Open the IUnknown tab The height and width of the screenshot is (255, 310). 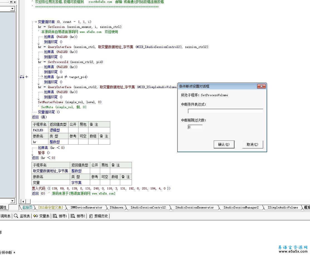[116, 207]
